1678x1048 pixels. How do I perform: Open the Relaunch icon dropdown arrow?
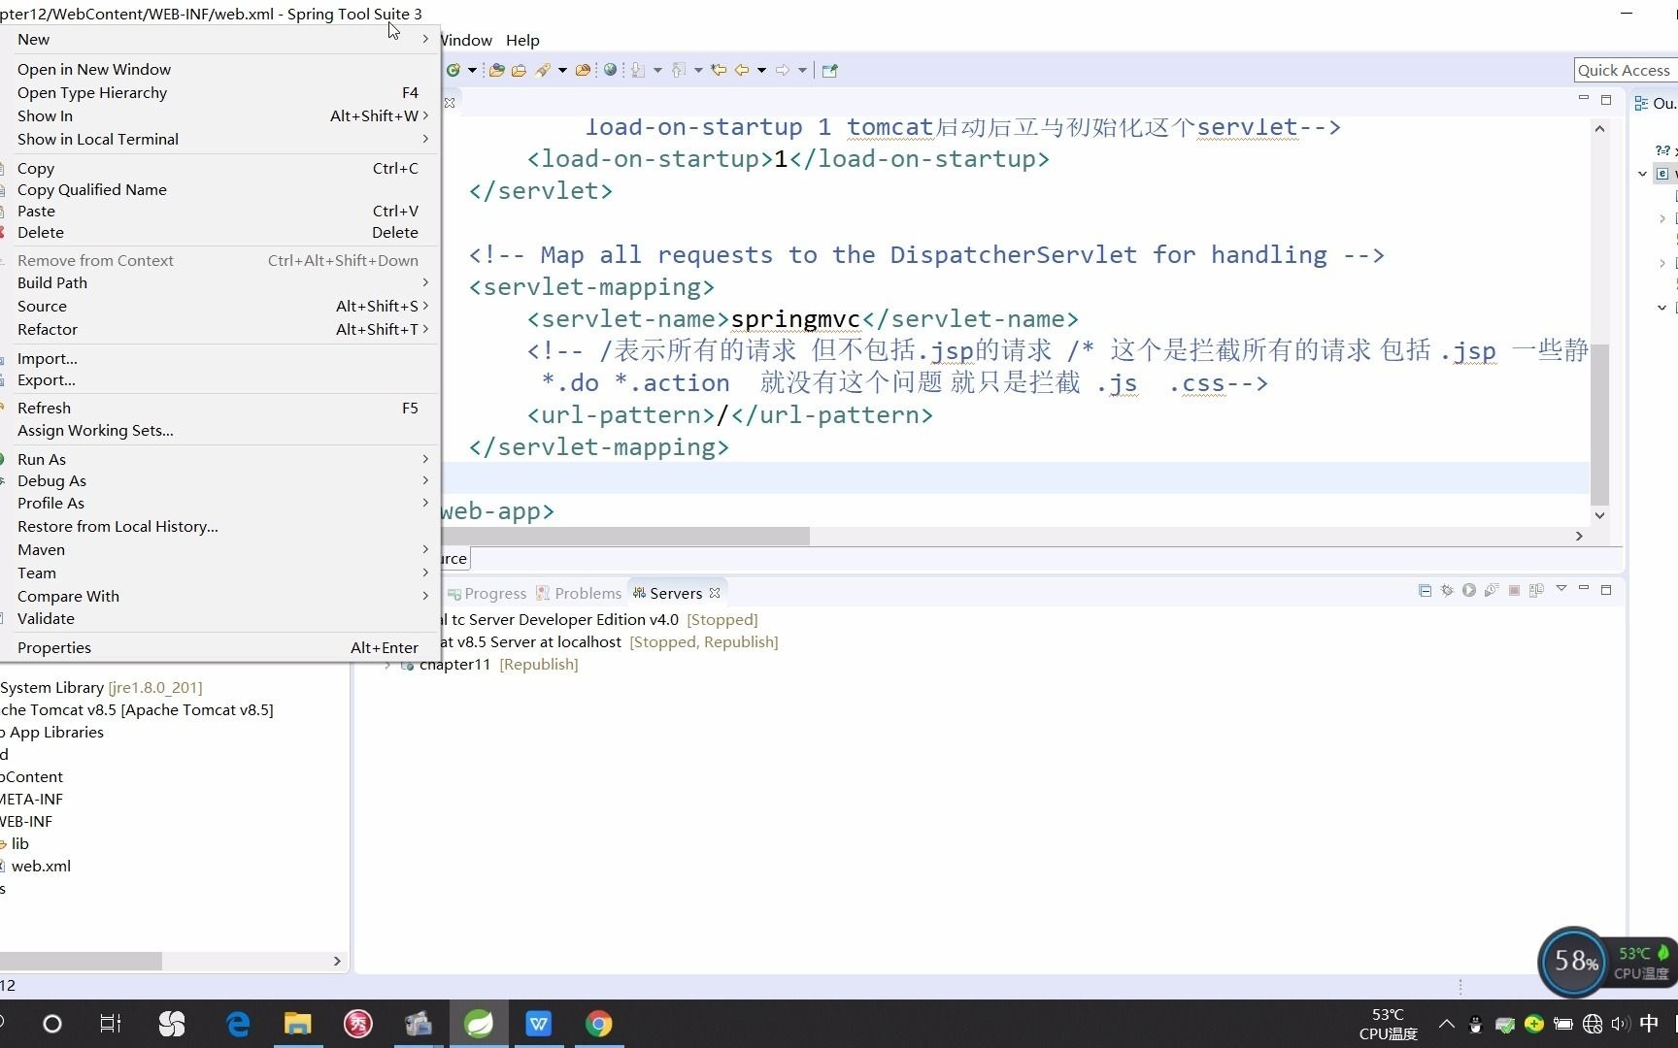pyautogui.click(x=472, y=70)
